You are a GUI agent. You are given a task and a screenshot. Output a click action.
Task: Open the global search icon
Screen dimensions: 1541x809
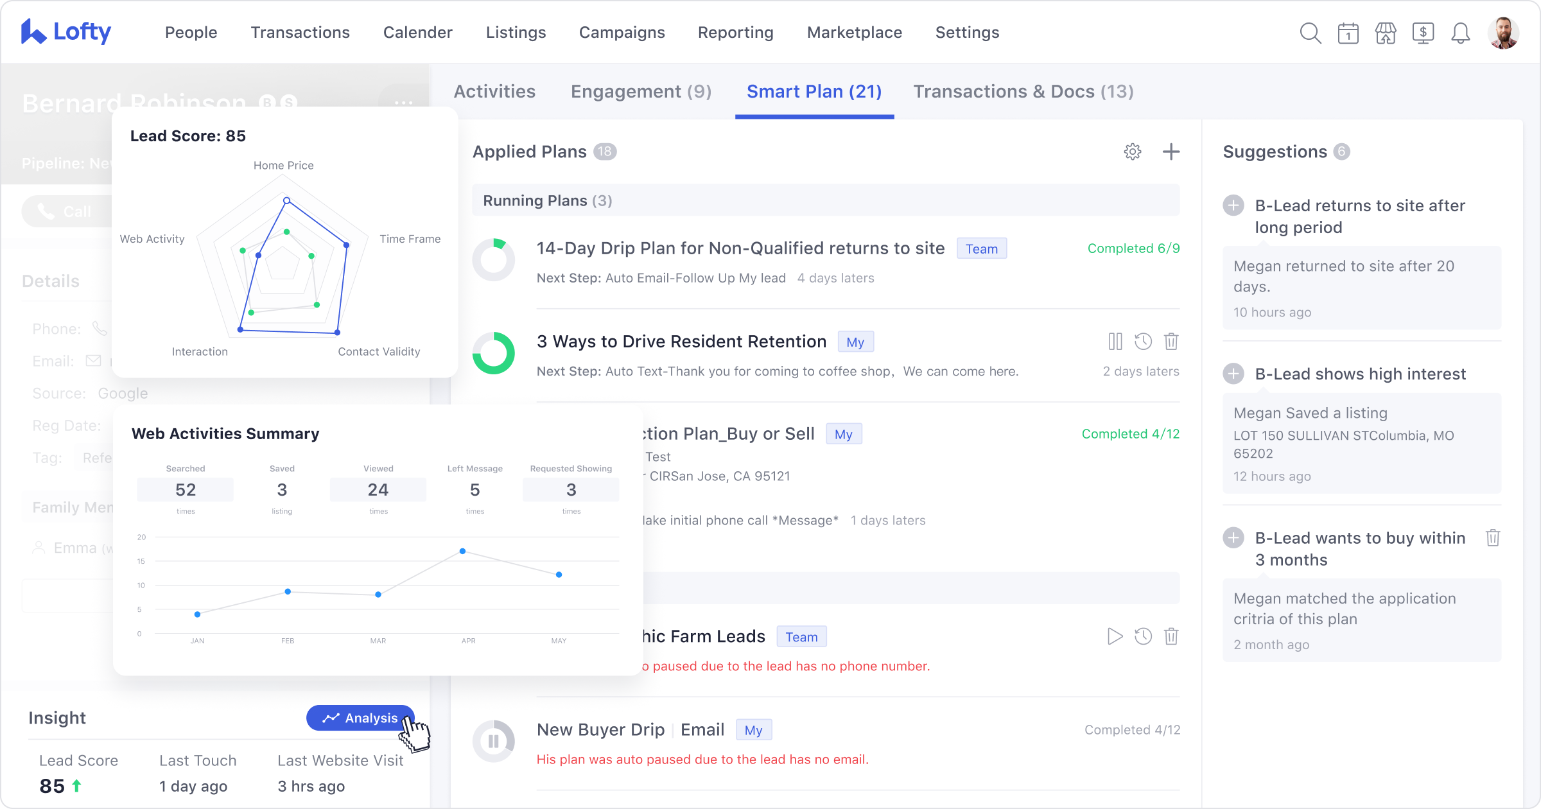click(x=1310, y=33)
